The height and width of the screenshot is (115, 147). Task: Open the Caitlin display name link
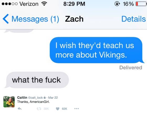click(22, 98)
